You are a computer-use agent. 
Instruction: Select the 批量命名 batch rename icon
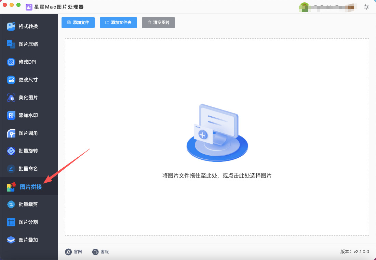click(11, 169)
